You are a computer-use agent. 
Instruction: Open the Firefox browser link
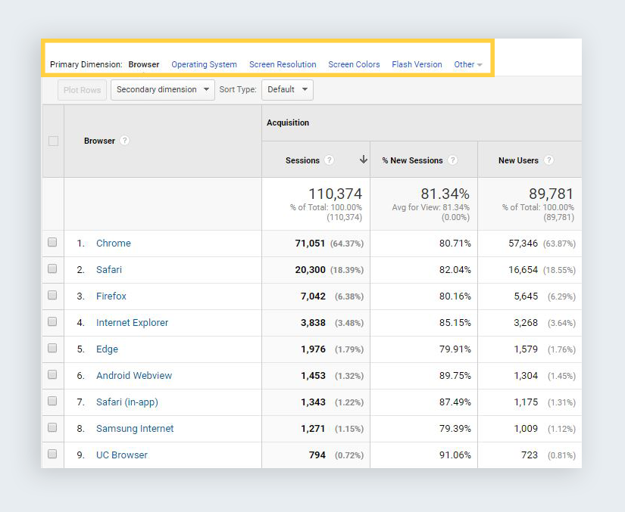(111, 296)
